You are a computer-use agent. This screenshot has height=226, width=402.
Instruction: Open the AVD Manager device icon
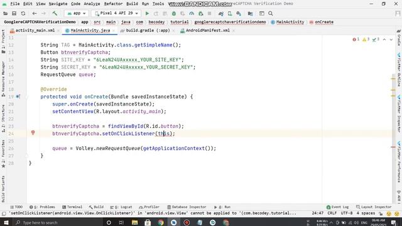click(230, 13)
